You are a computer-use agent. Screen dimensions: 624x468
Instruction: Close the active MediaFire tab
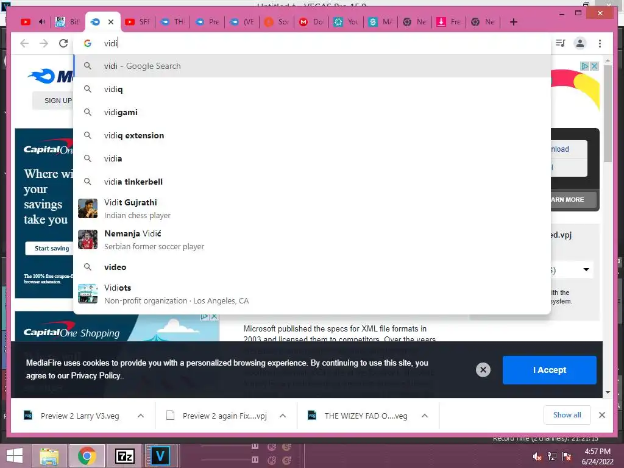(111, 22)
